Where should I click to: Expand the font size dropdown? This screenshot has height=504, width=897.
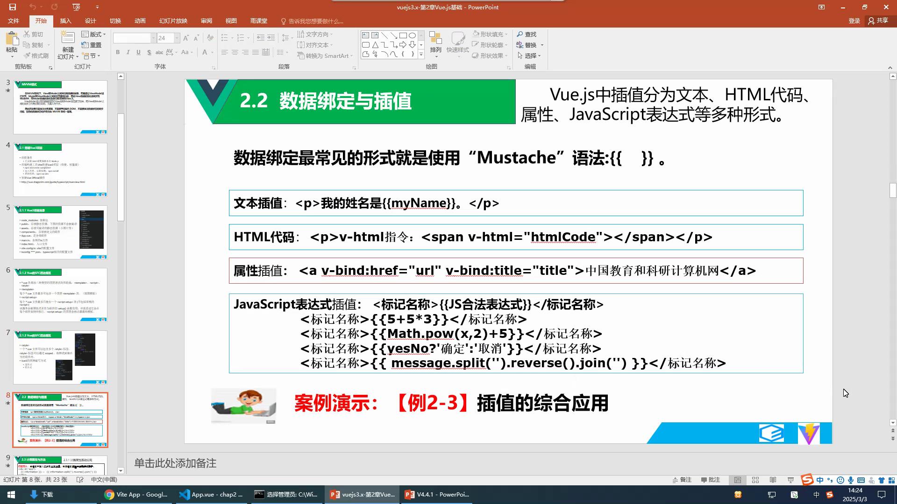(x=177, y=38)
